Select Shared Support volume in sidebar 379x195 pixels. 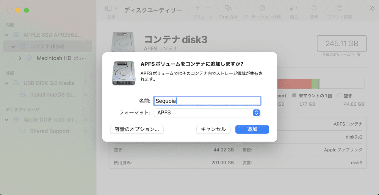coord(50,131)
